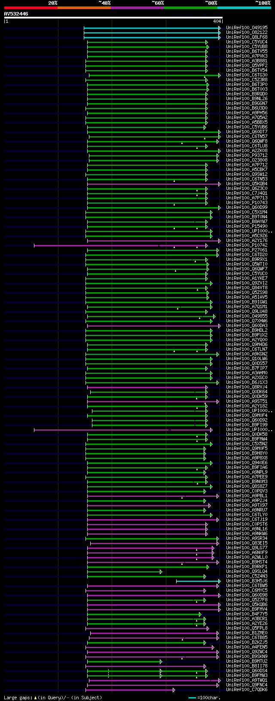Open hit UniRef100_B1ZME0

coord(247,633)
